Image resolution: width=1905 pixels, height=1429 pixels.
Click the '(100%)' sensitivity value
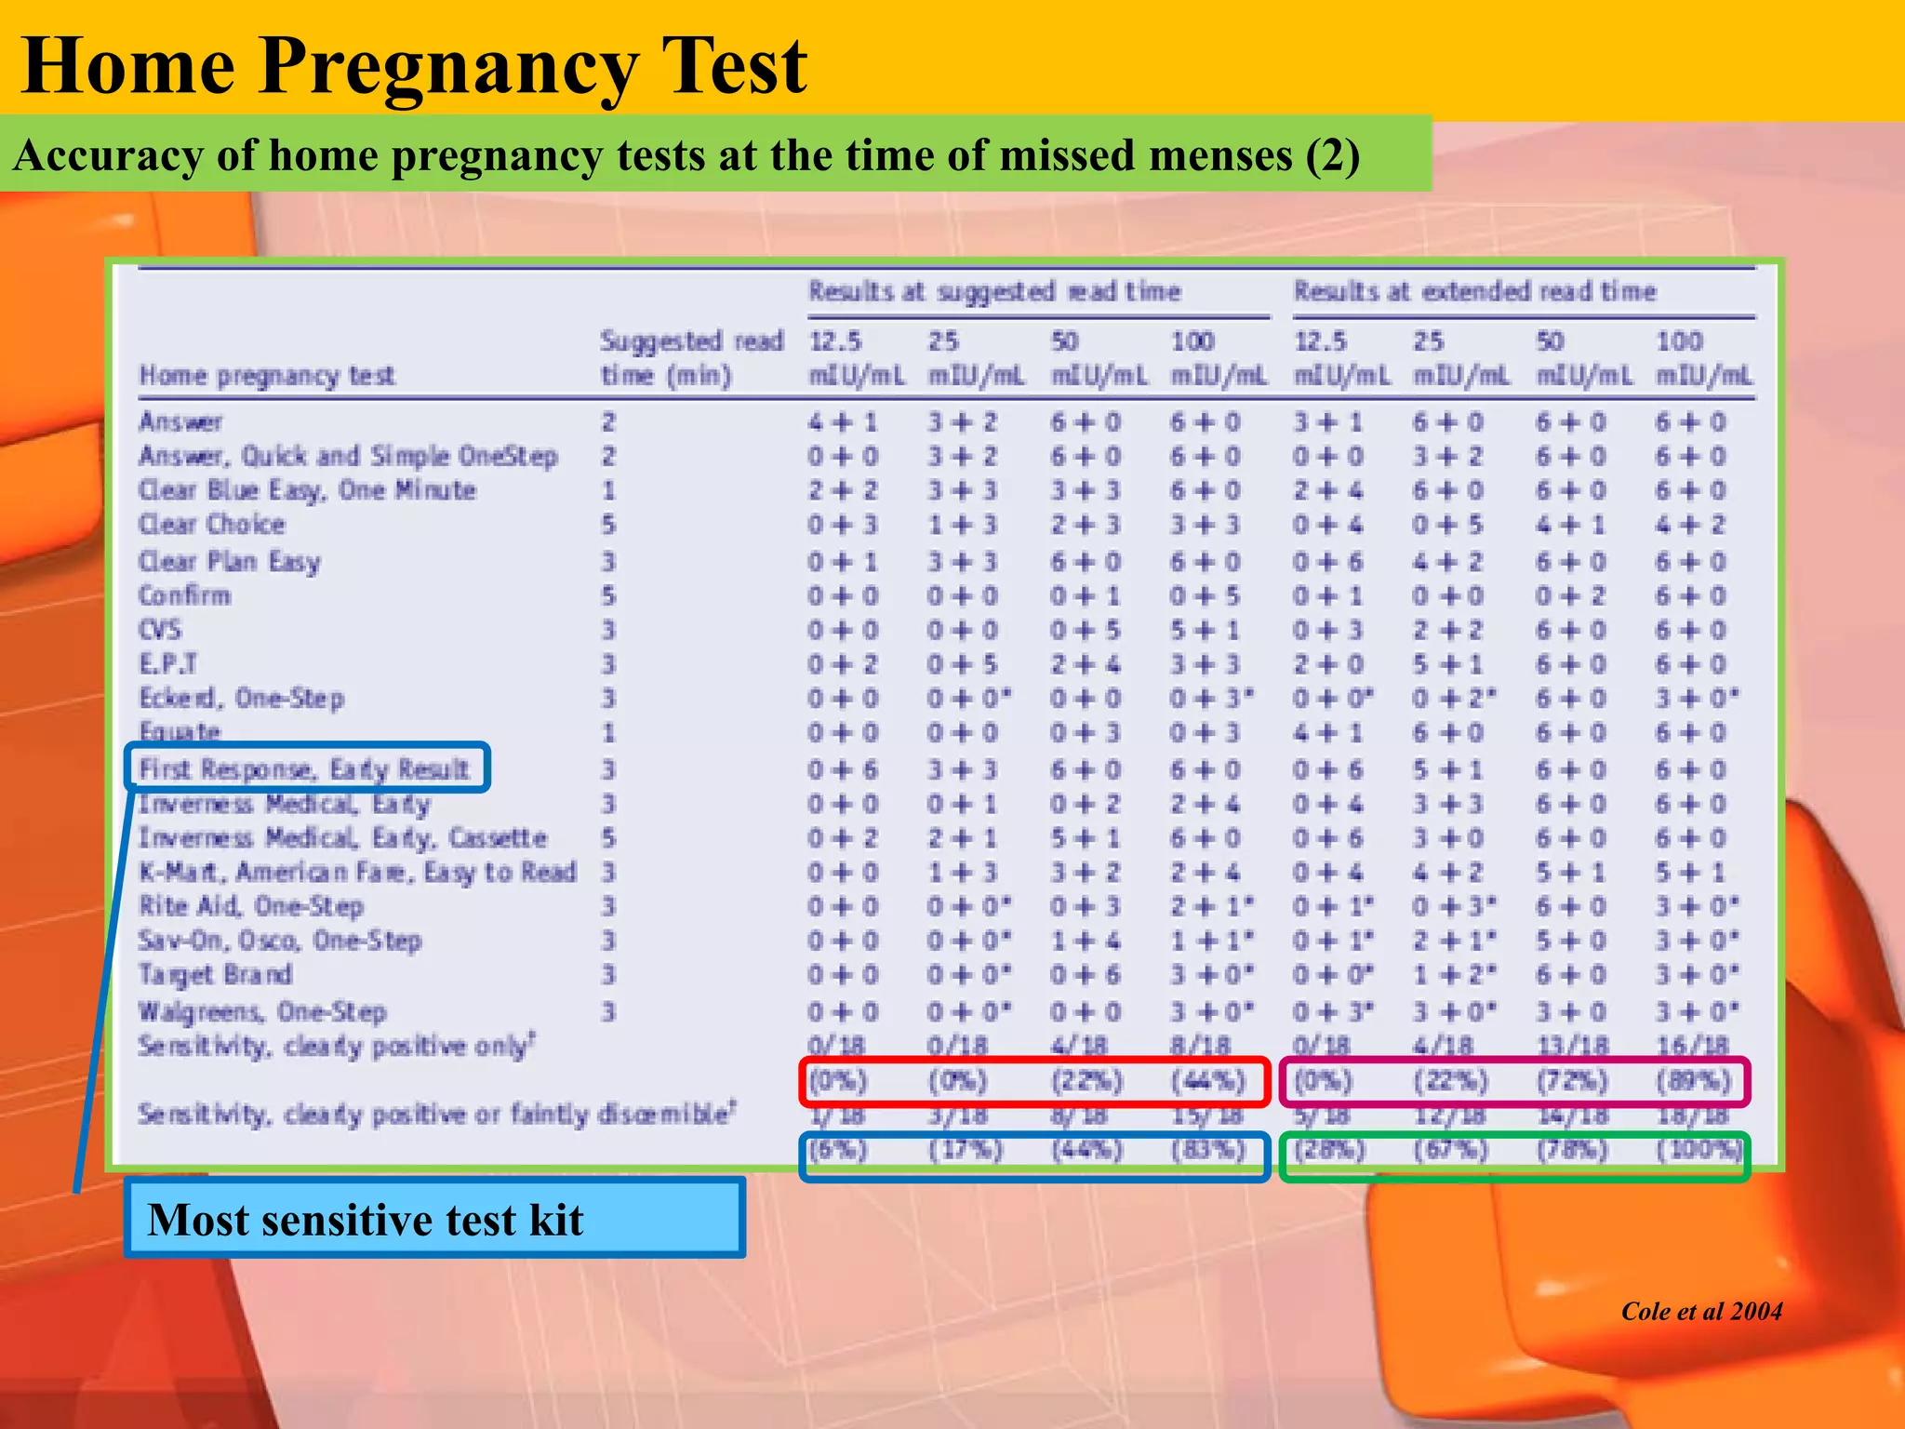[1699, 1151]
